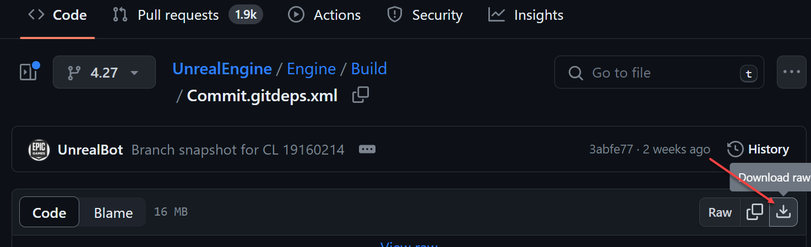
Task: Switch to the Code view tab
Action: (49, 212)
